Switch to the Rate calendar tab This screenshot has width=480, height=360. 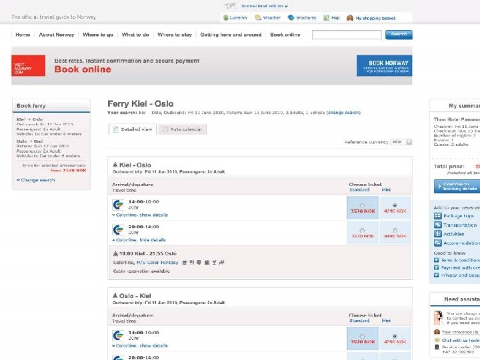pos(183,129)
